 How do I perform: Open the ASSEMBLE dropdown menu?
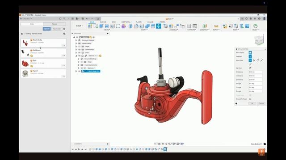[x=174, y=30]
